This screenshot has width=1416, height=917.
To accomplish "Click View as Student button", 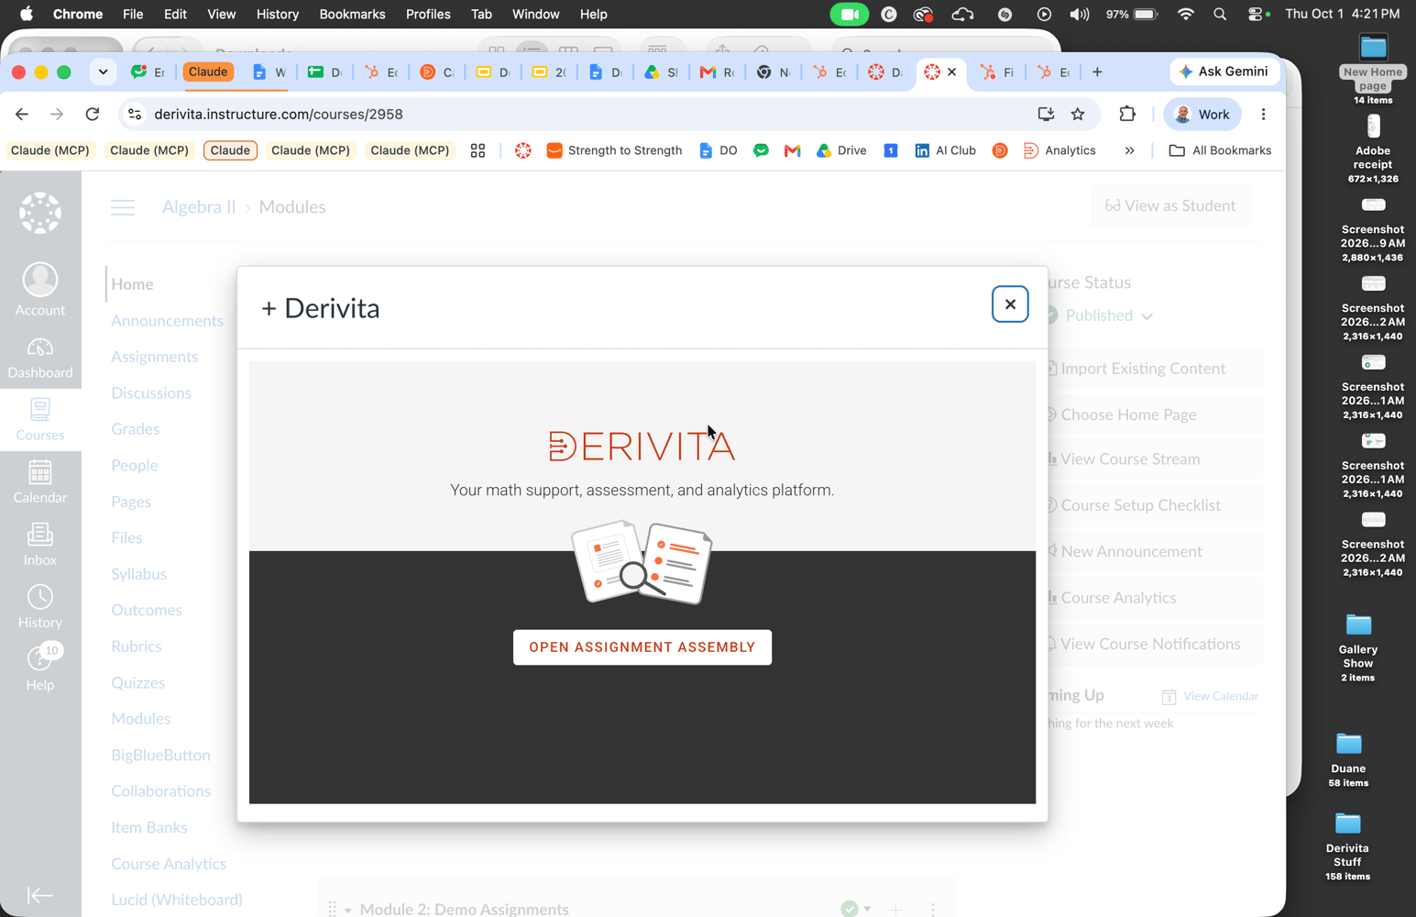I will 1170,206.
